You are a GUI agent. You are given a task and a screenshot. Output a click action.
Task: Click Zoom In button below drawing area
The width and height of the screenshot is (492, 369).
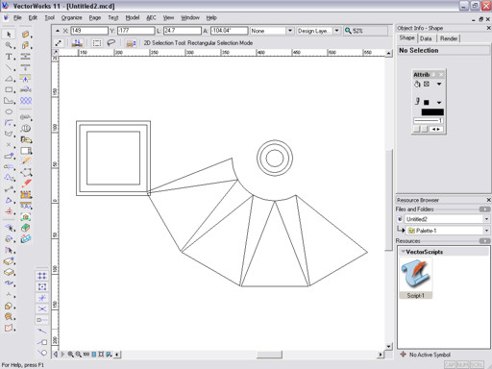(x=70, y=355)
